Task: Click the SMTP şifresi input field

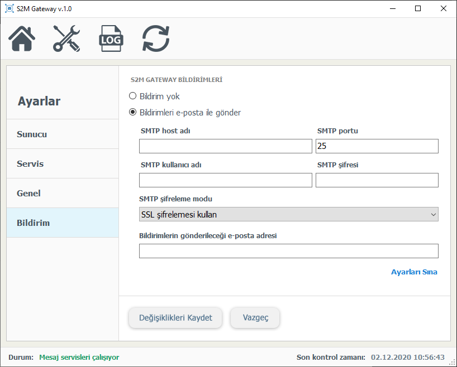Action: coord(377,180)
